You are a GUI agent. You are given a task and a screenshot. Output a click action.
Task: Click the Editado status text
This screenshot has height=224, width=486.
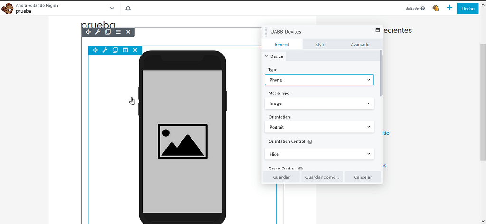(412, 9)
